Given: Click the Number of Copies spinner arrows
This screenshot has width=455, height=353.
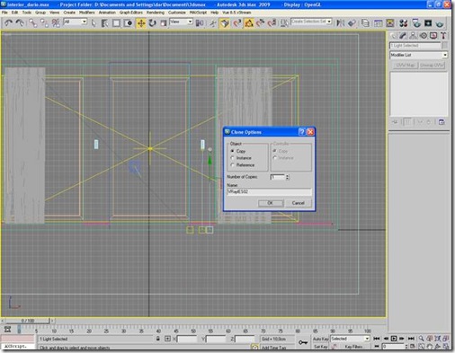Looking at the screenshot, I should pos(287,177).
